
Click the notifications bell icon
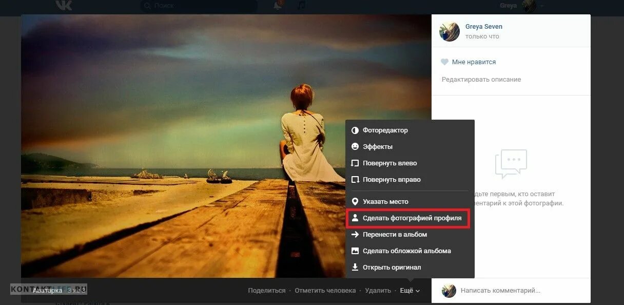[278, 5]
